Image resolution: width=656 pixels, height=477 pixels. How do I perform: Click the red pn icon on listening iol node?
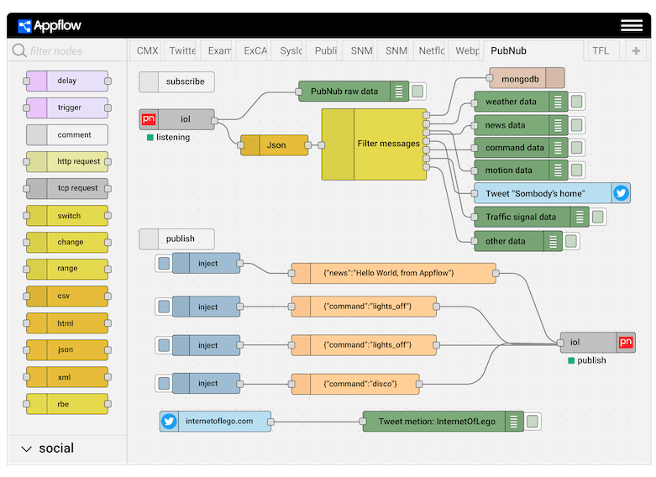[149, 119]
